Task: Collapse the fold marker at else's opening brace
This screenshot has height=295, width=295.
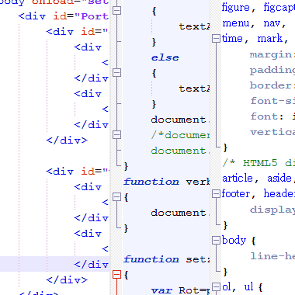Action: (117, 72)
